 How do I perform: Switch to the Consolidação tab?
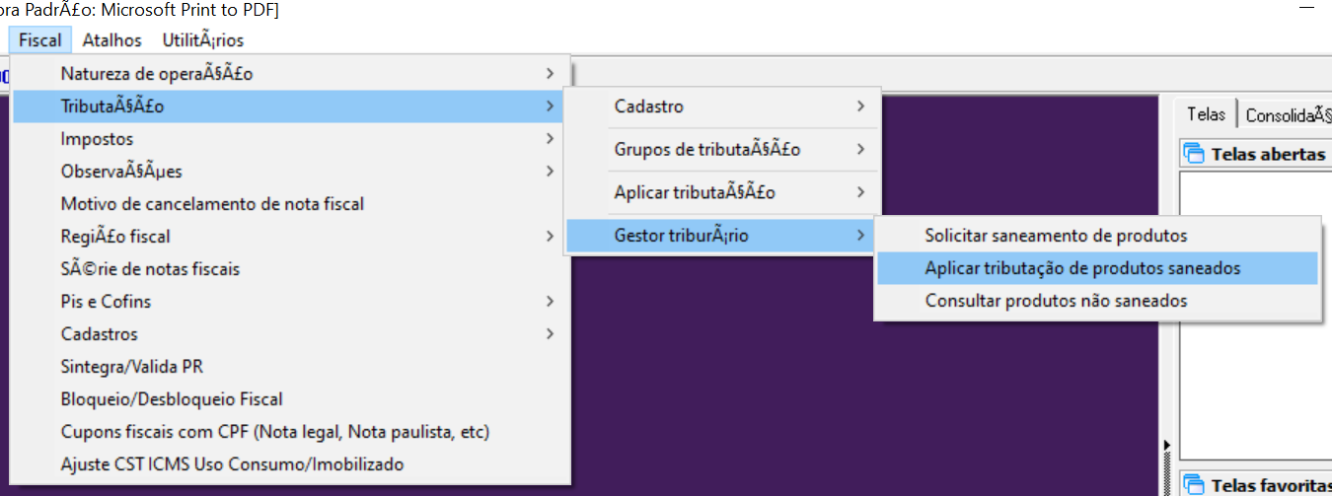1287,115
